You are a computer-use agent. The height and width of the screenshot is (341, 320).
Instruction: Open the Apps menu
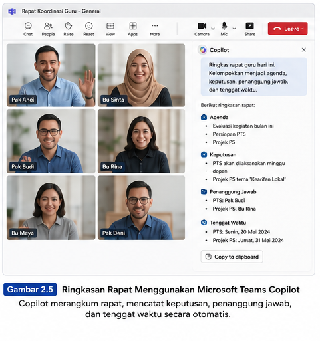coord(133,29)
